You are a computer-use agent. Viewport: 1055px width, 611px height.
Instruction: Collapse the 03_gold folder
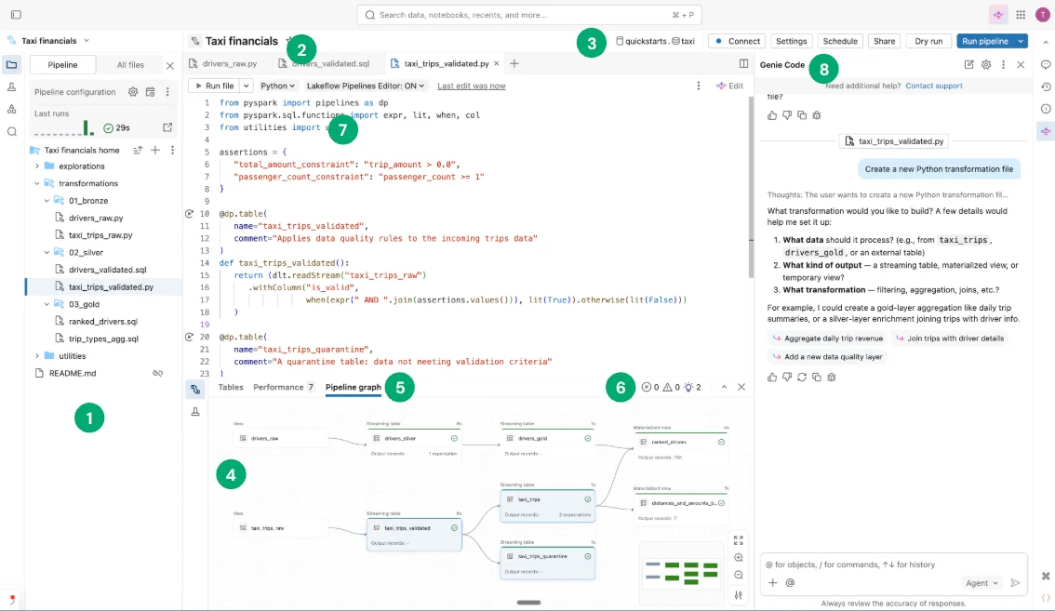[47, 304]
